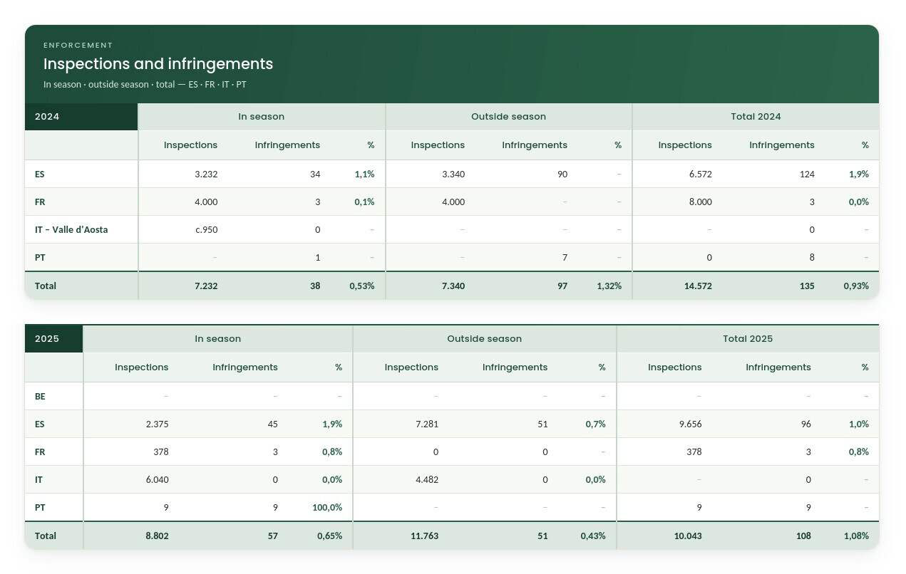
Task: Click the 2025 'Outside season' group header
Action: (x=485, y=339)
